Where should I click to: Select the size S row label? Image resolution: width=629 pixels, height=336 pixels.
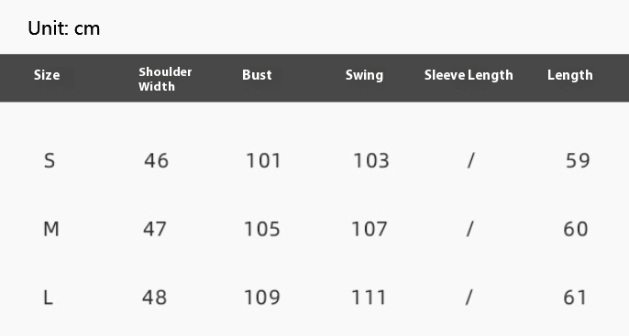[x=50, y=160]
